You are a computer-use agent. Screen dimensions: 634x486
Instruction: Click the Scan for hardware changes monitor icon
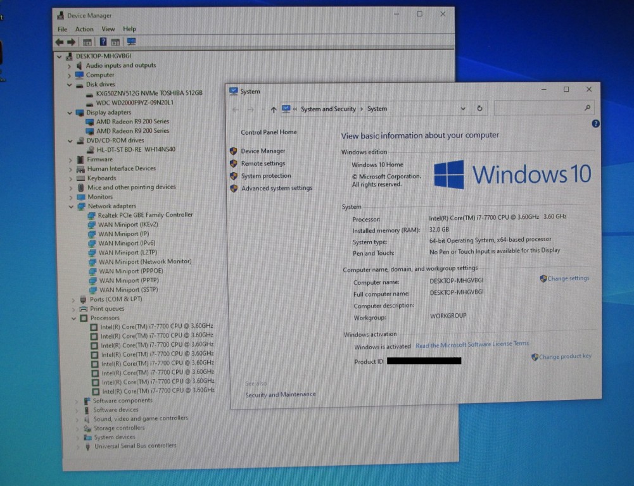131,42
